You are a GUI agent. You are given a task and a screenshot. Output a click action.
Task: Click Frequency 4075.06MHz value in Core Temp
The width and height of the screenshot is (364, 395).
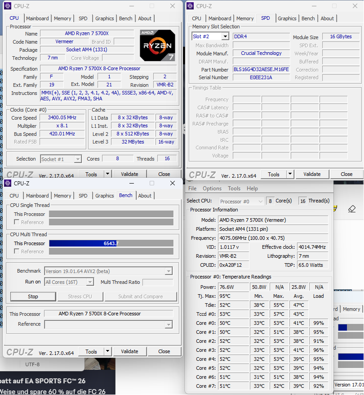(273, 238)
